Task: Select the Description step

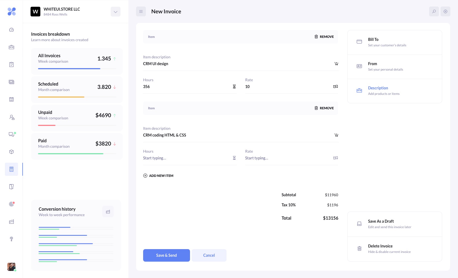Action: tap(395, 91)
